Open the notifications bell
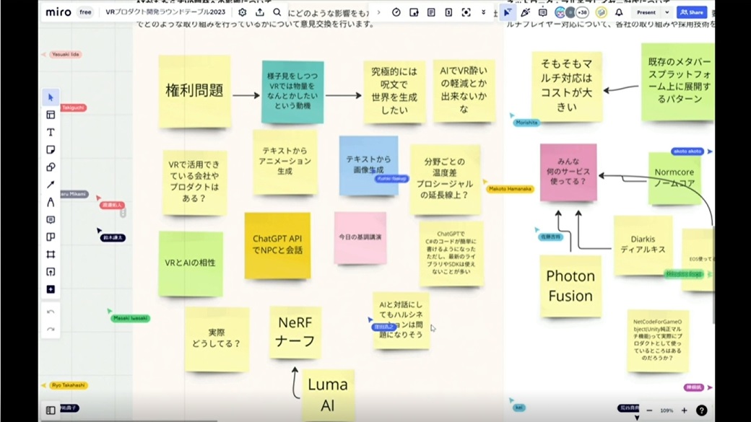Image resolution: width=751 pixels, height=422 pixels. (x=619, y=12)
